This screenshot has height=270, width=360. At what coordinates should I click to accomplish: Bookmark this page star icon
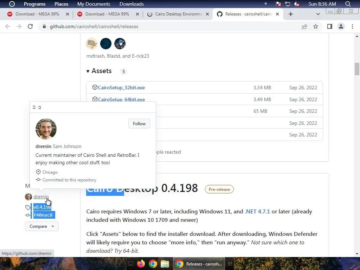point(316,26)
